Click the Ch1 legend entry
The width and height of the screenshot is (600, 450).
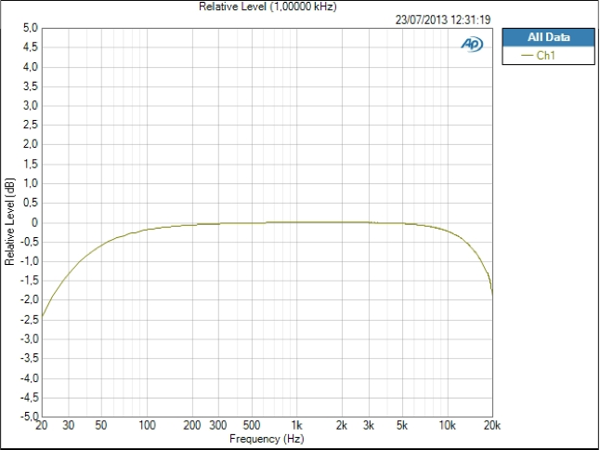545,56
